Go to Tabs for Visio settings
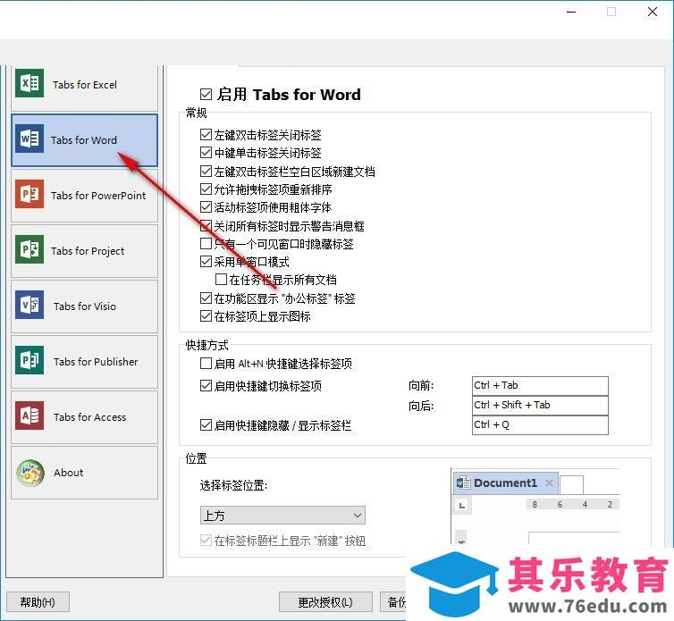The width and height of the screenshot is (674, 621). (x=84, y=306)
